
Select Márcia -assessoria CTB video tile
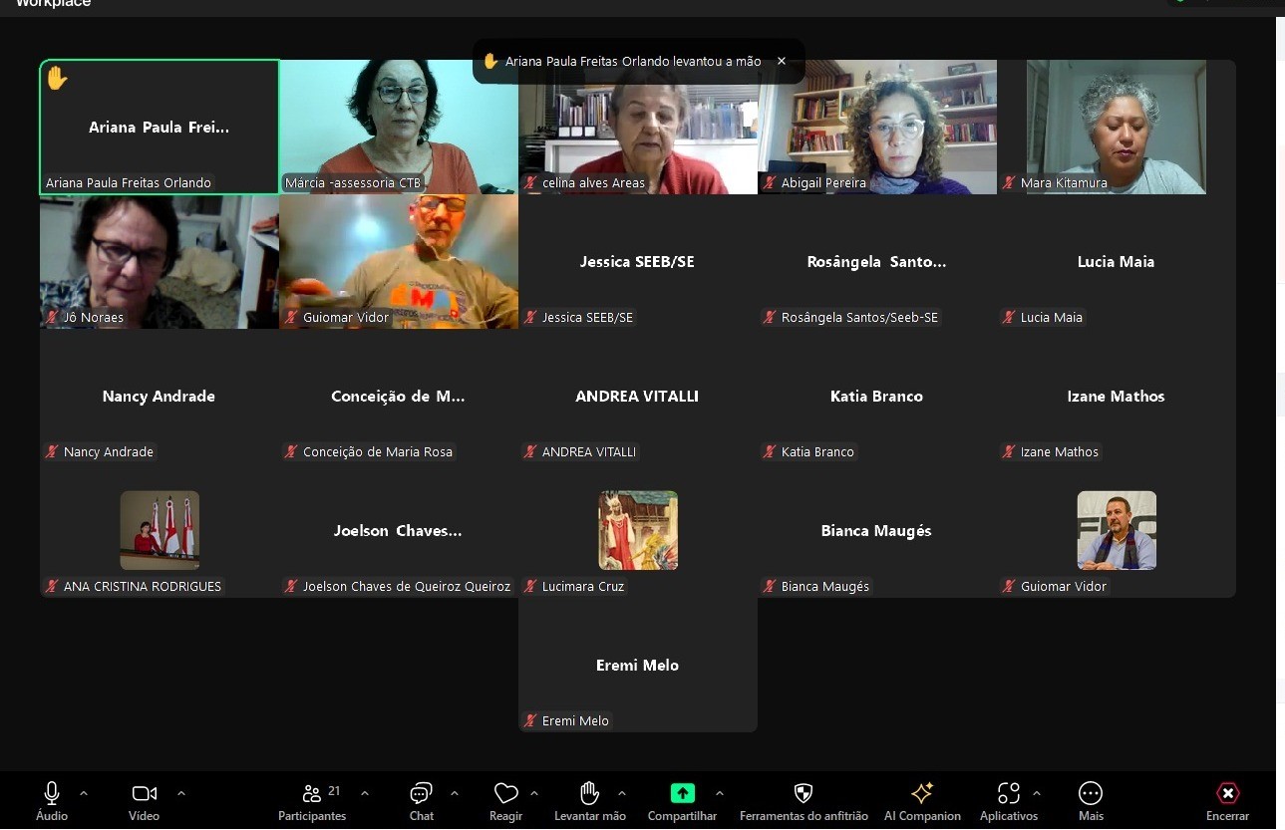pos(399,127)
